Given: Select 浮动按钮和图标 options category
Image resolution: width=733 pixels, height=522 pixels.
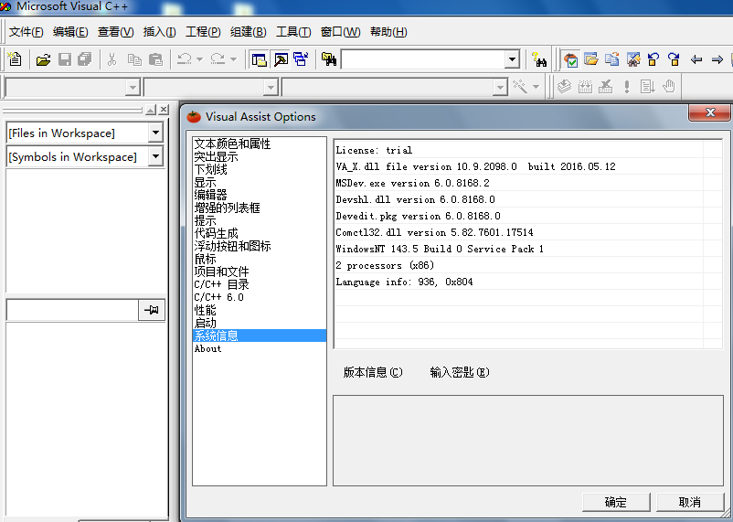Looking at the screenshot, I should tap(232, 246).
